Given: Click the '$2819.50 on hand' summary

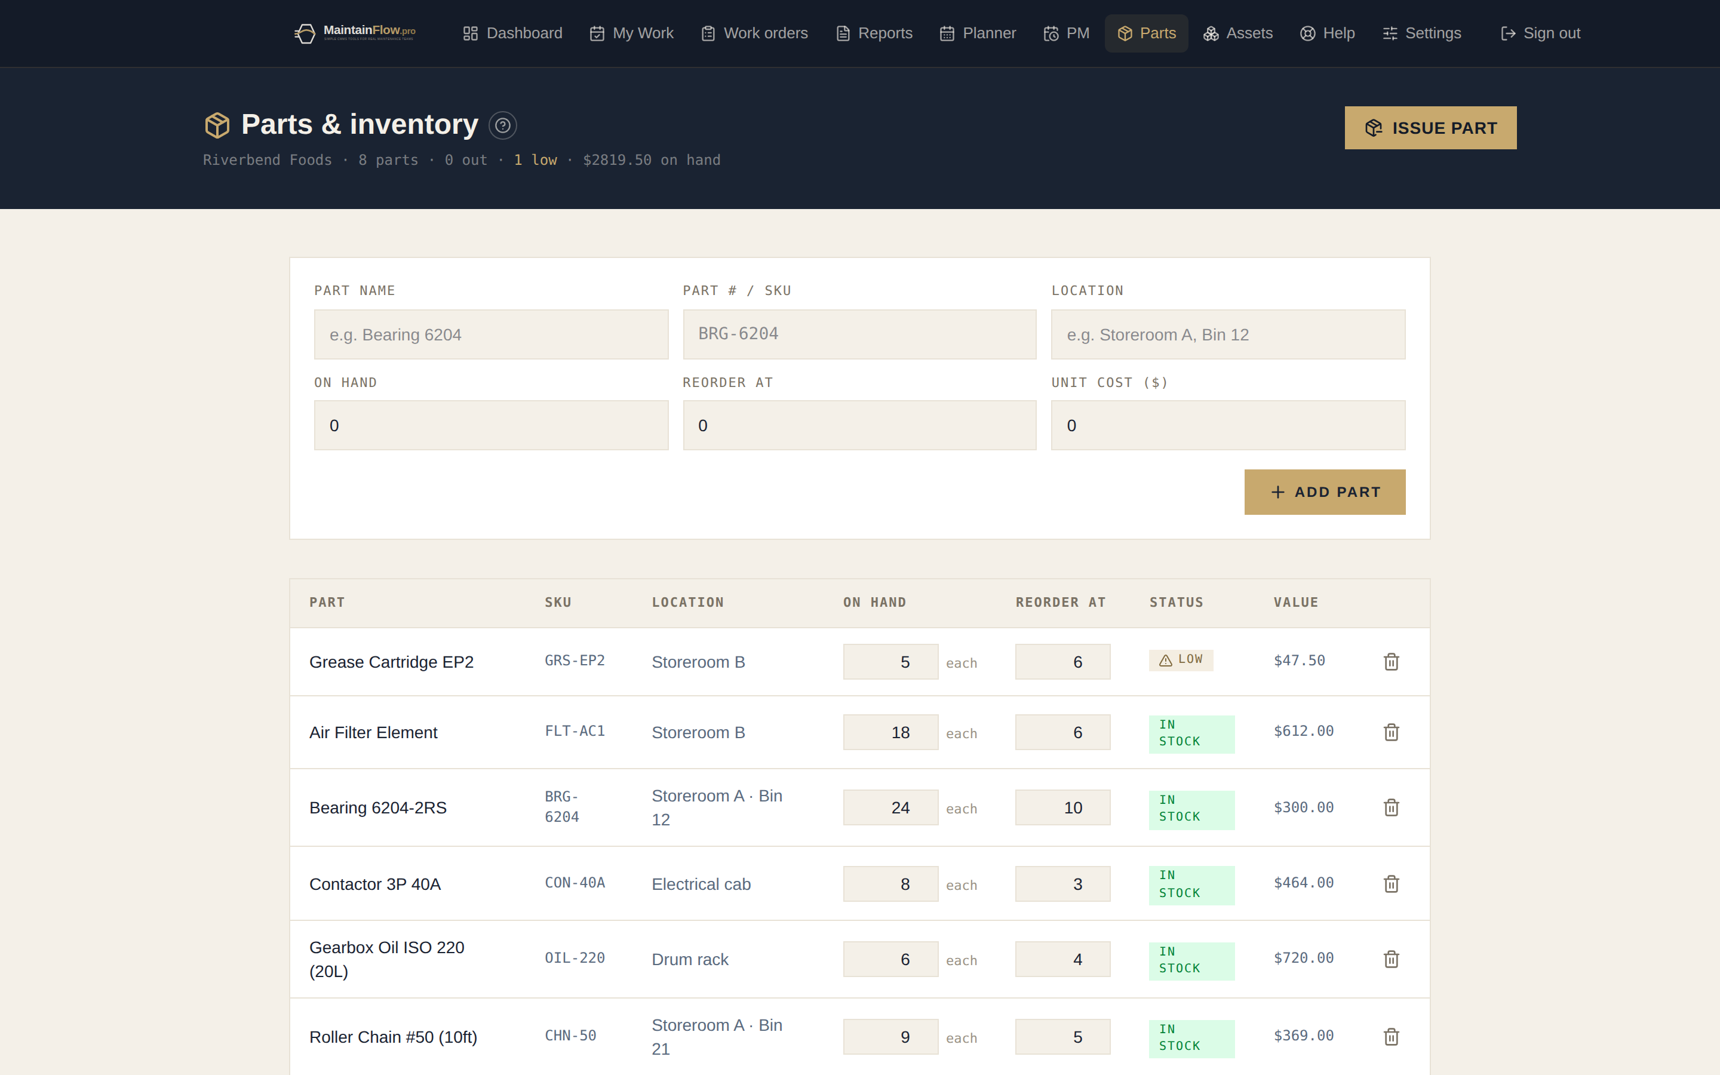Looking at the screenshot, I should pyautogui.click(x=652, y=160).
